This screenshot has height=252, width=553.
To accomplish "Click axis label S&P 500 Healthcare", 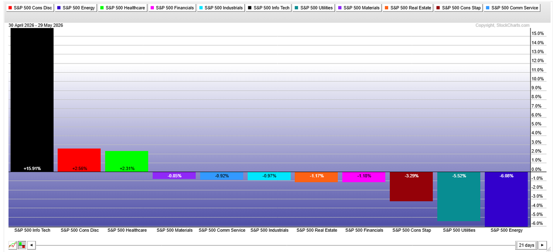I will (x=127, y=230).
